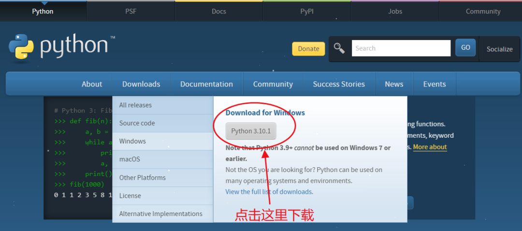Screen dimensions: 522x231
Task: Choose macOS in Downloads submenu
Action: 163,159
